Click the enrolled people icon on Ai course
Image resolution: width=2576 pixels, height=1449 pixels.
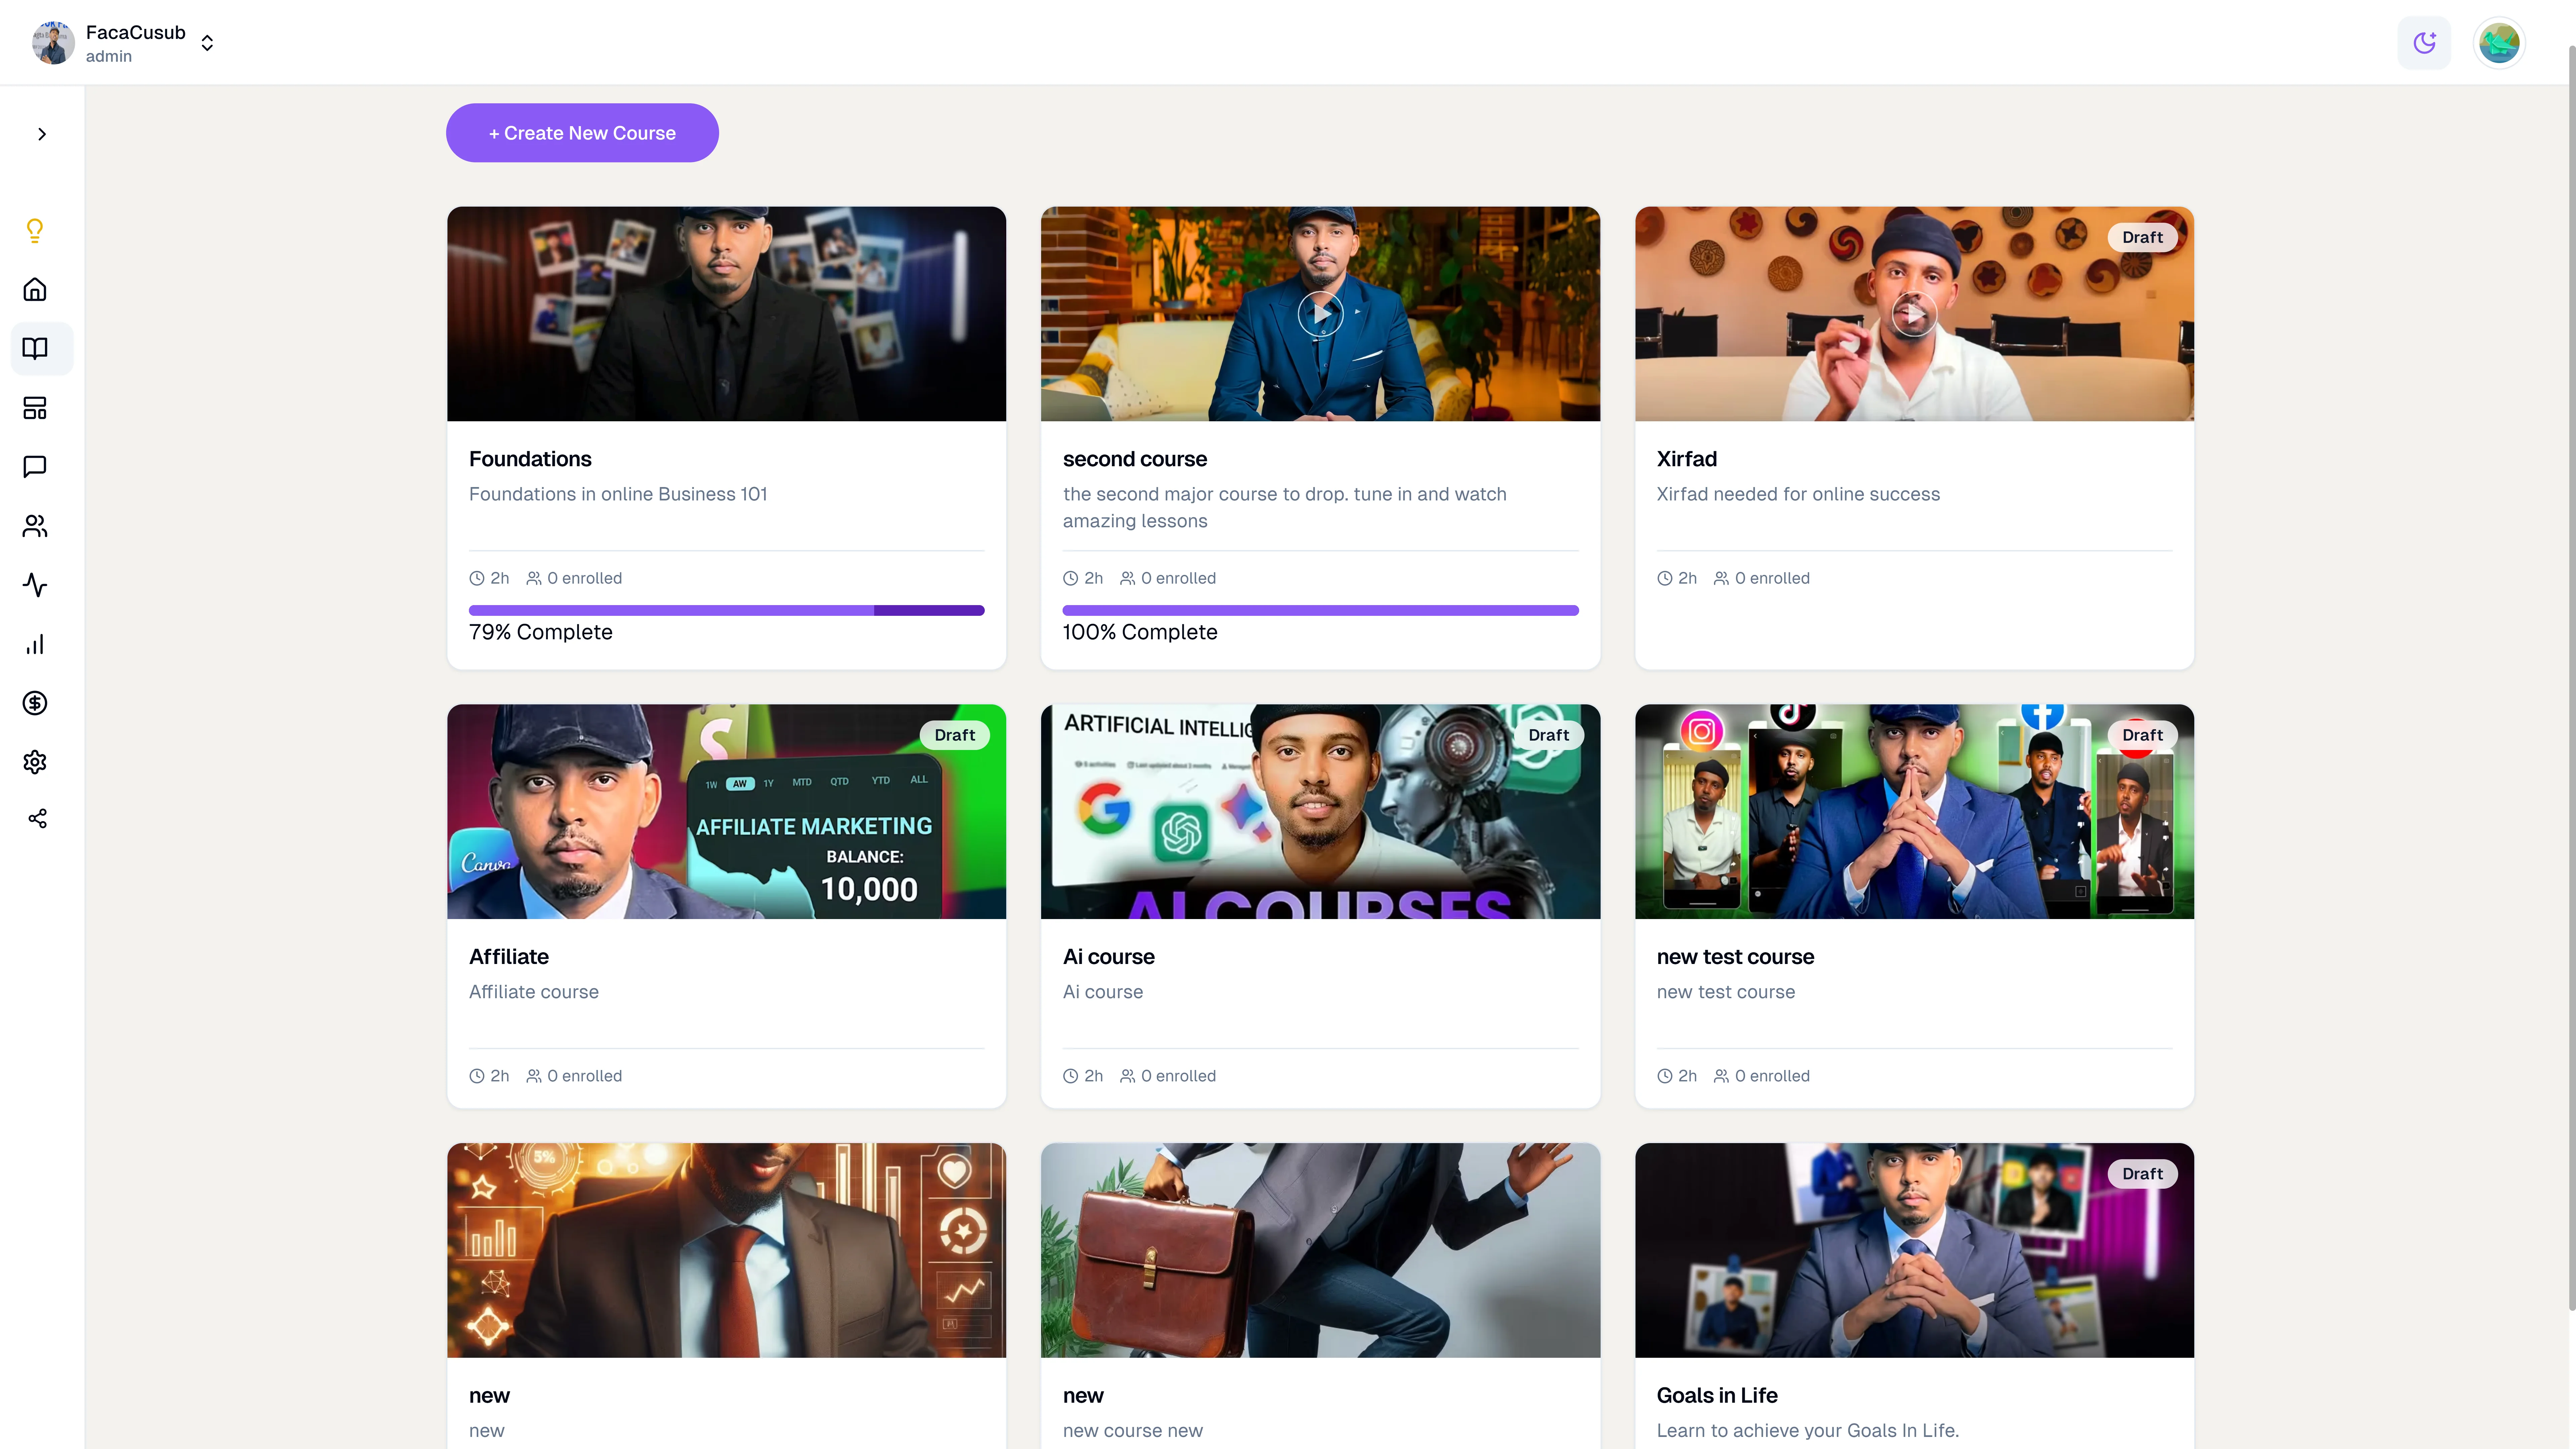coord(1128,1076)
